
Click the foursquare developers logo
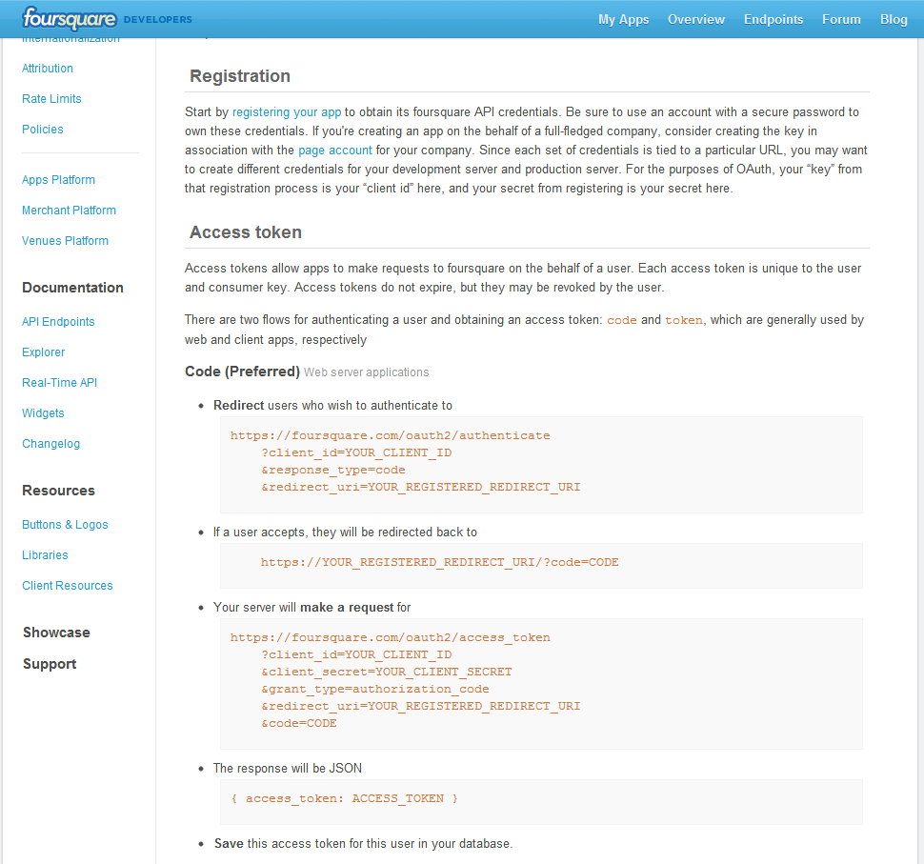107,18
